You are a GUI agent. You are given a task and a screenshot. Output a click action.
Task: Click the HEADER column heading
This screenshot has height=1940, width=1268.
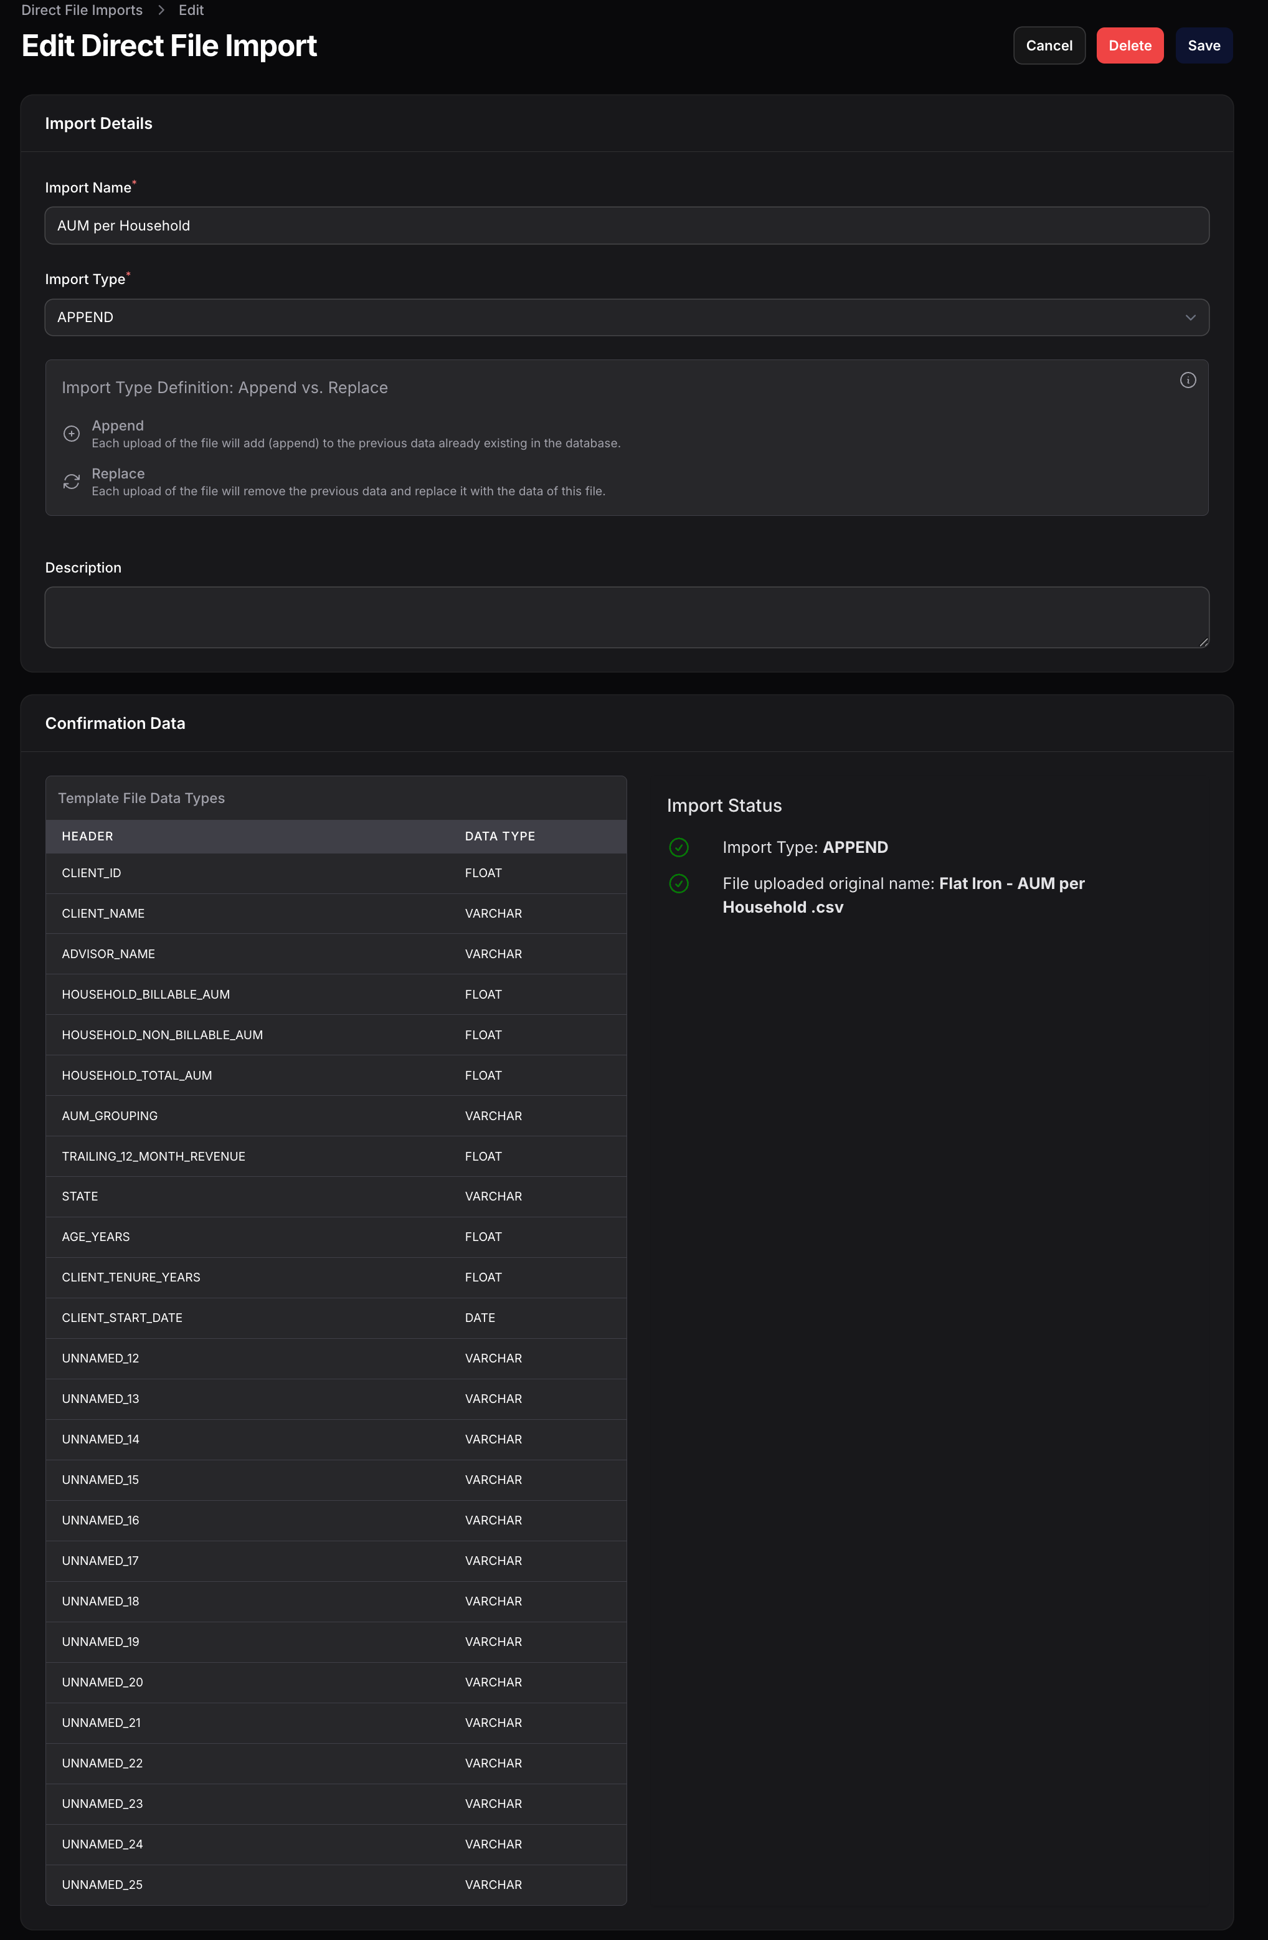(87, 836)
